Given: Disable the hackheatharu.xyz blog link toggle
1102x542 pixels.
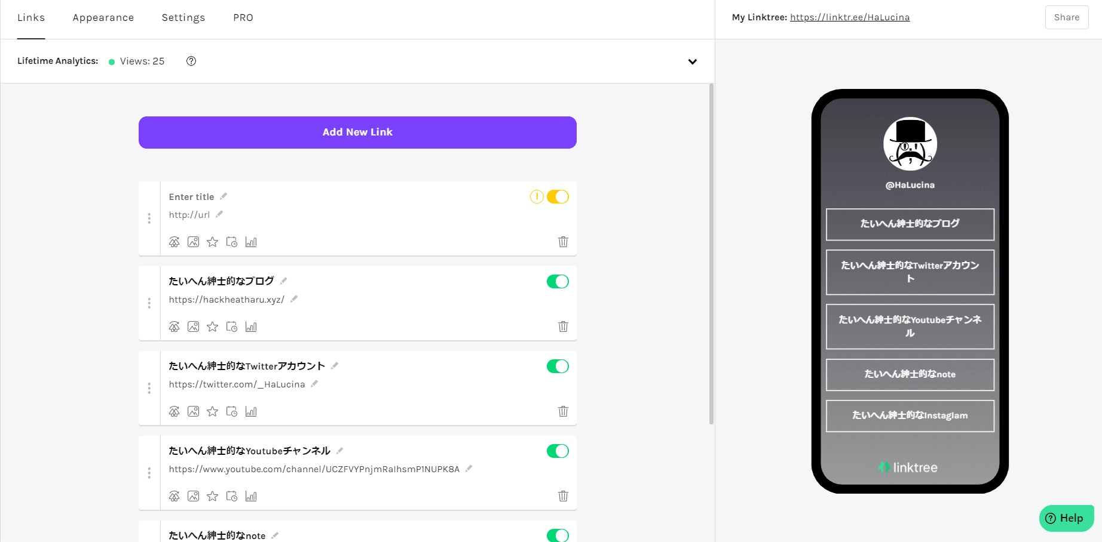Looking at the screenshot, I should 558,281.
